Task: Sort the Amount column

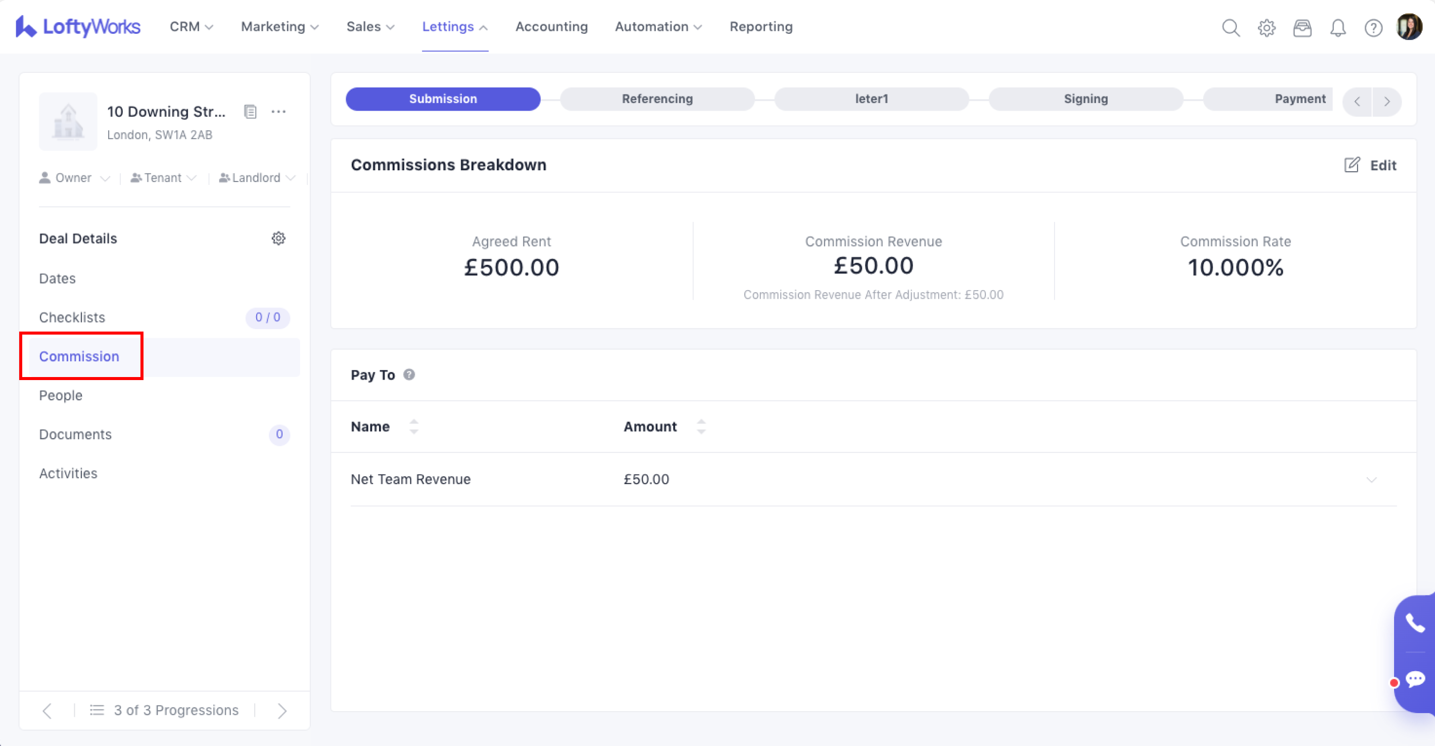Action: 701,427
